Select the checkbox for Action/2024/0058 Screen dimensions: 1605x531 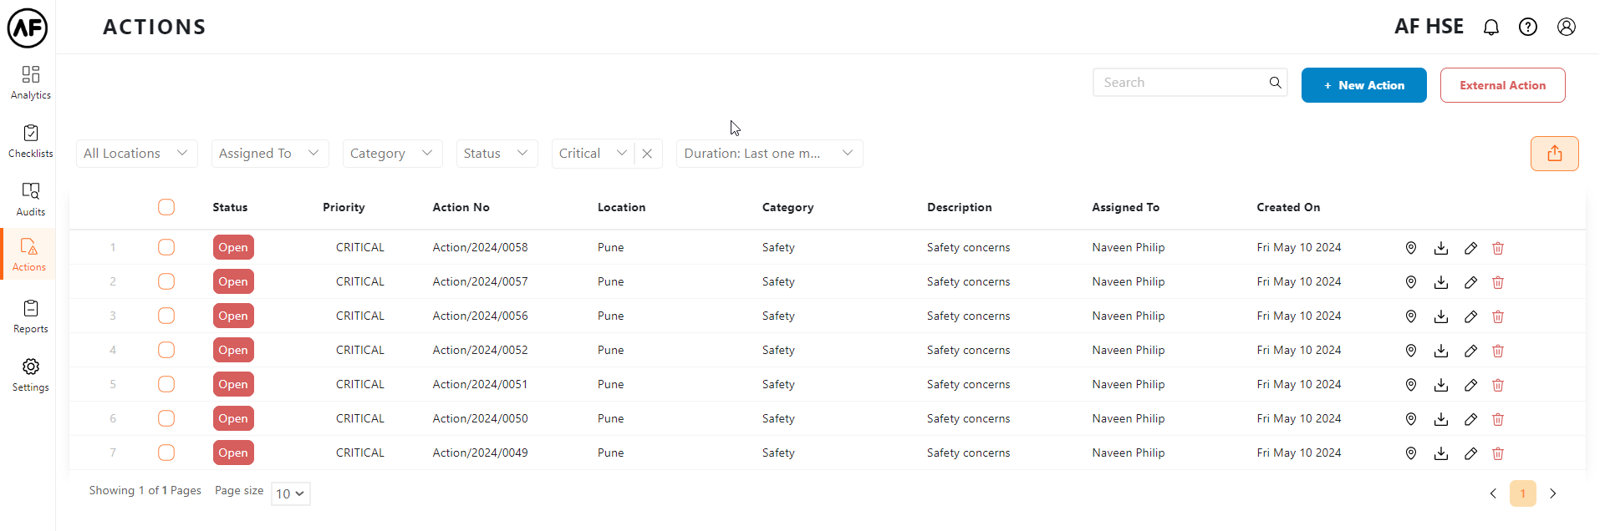(x=166, y=247)
